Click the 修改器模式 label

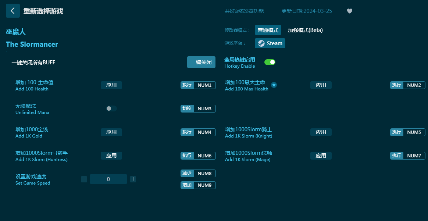click(x=237, y=30)
